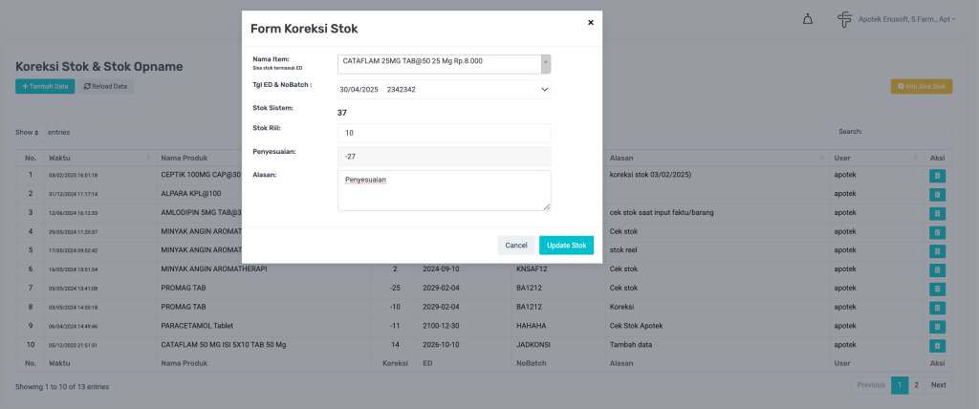Click trash icon for CATAFLAM 50 MG row
Screen dimensions: 979x409
[937, 345]
